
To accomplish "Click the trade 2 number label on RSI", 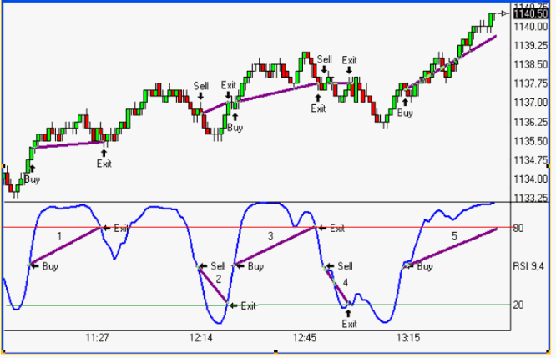I will pos(219,278).
